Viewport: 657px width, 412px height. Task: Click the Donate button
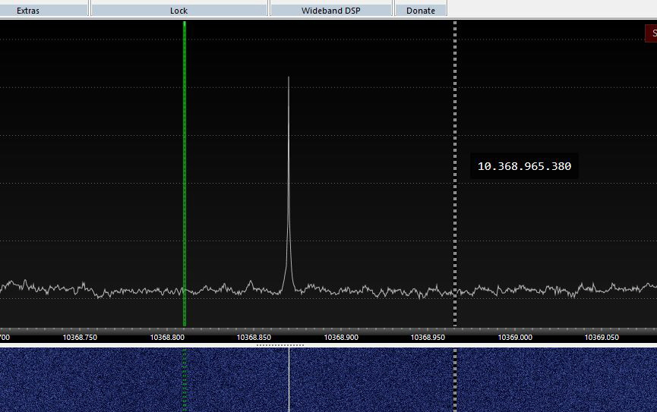[x=420, y=11]
